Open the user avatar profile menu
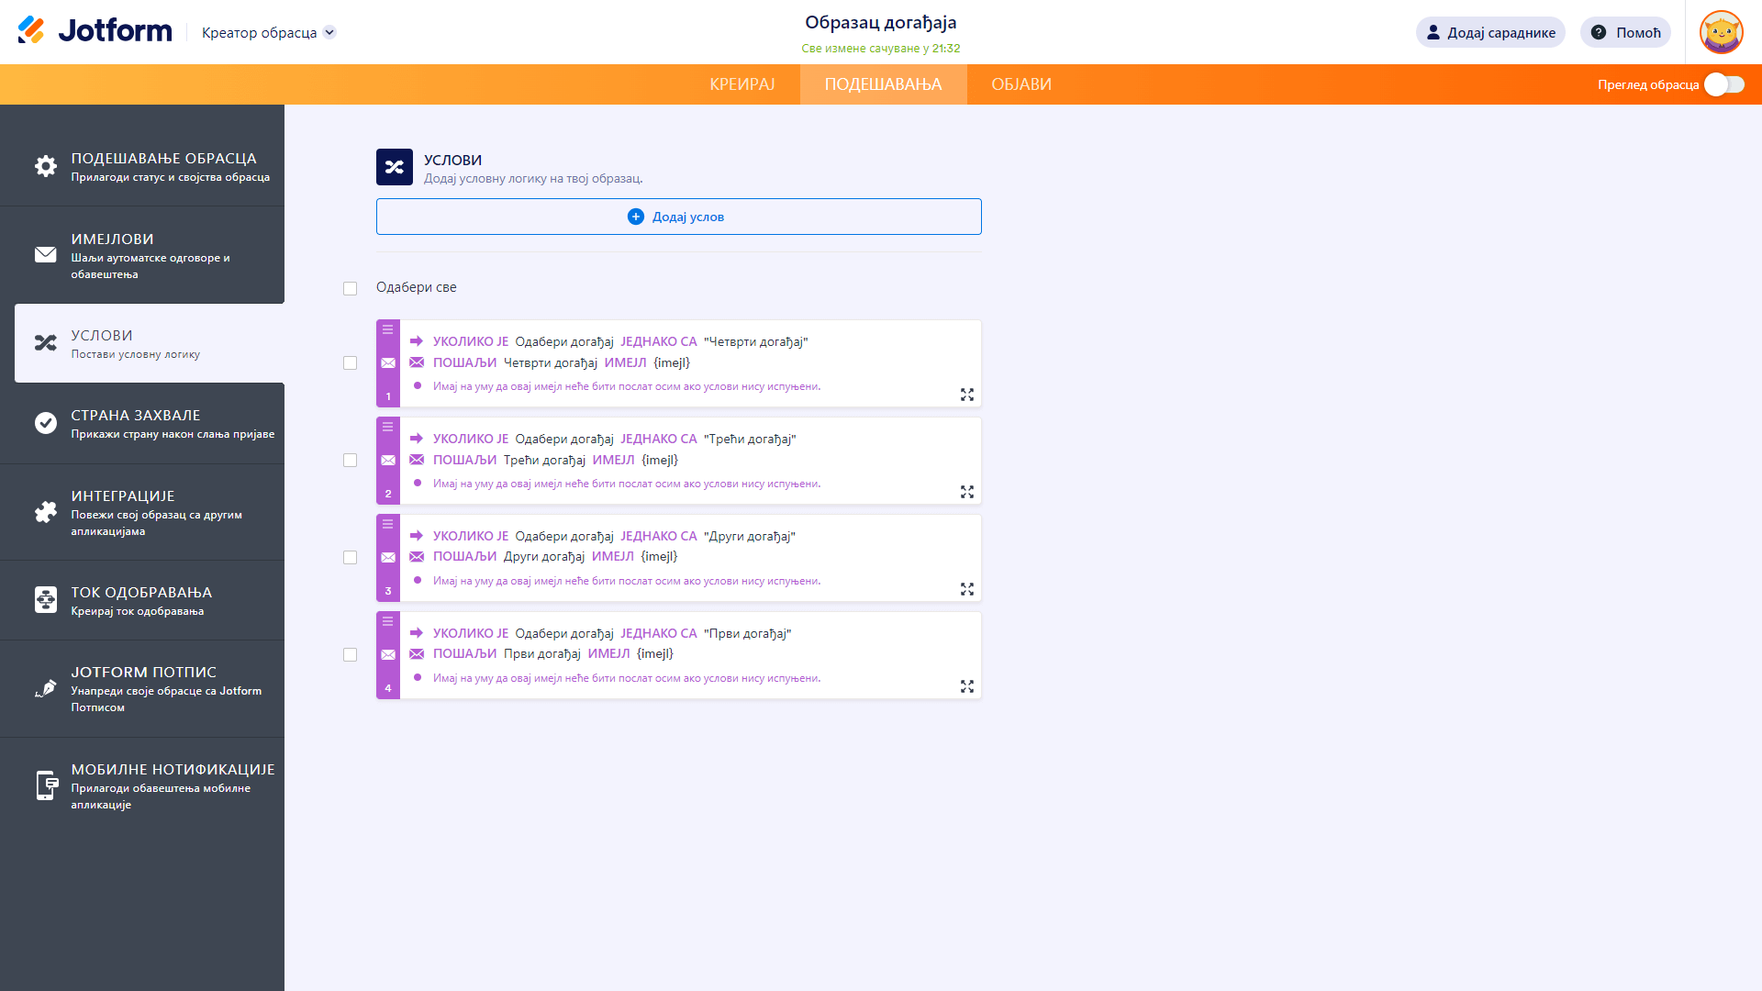The width and height of the screenshot is (1762, 991). [1721, 32]
